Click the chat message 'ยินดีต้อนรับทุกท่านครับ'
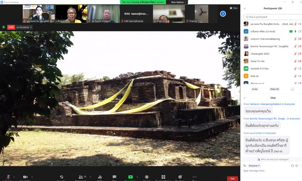 pyautogui.click(x=262, y=126)
